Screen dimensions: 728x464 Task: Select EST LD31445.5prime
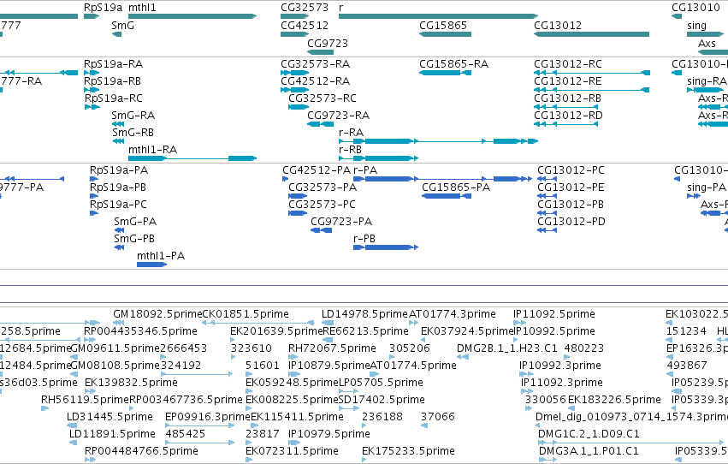coord(72,425)
